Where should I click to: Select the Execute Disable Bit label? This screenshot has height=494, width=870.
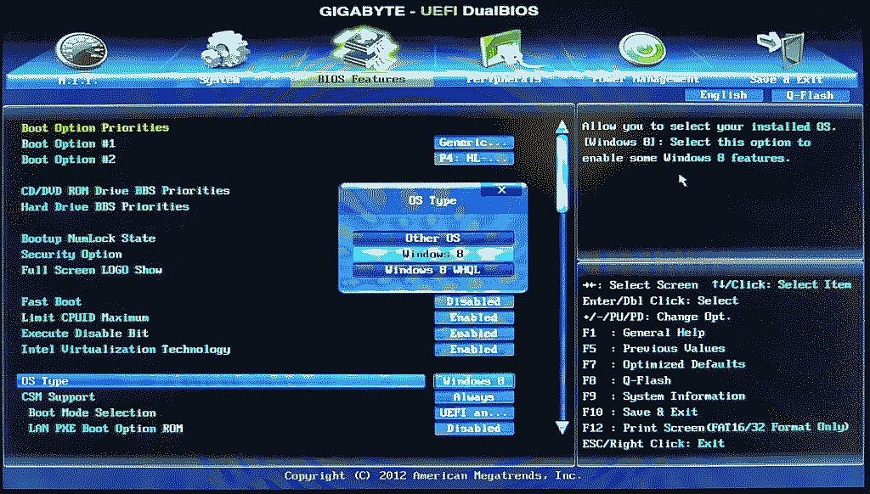(85, 334)
